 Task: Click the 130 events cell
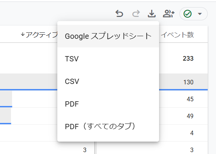click(x=188, y=82)
